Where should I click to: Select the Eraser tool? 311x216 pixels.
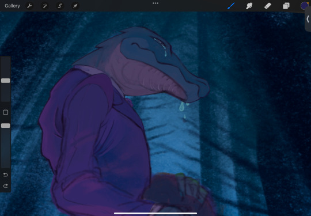pyautogui.click(x=268, y=6)
